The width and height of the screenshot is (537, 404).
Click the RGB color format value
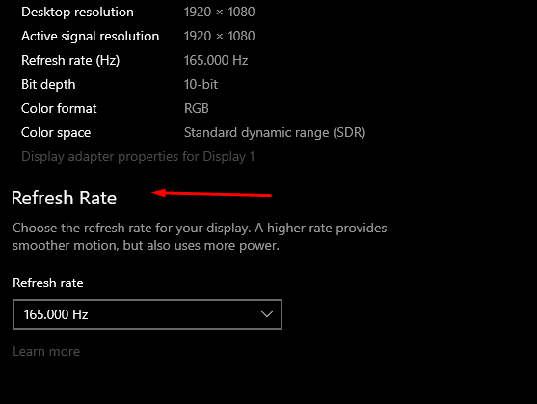[197, 109]
